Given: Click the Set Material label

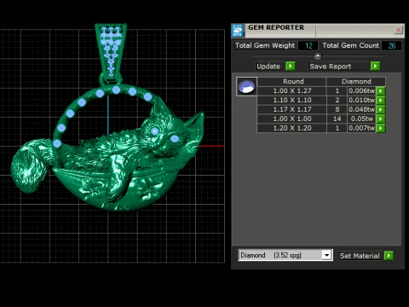Looking at the screenshot, I should pyautogui.click(x=360, y=256).
